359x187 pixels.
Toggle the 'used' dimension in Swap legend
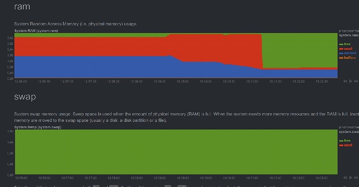coord(345,145)
